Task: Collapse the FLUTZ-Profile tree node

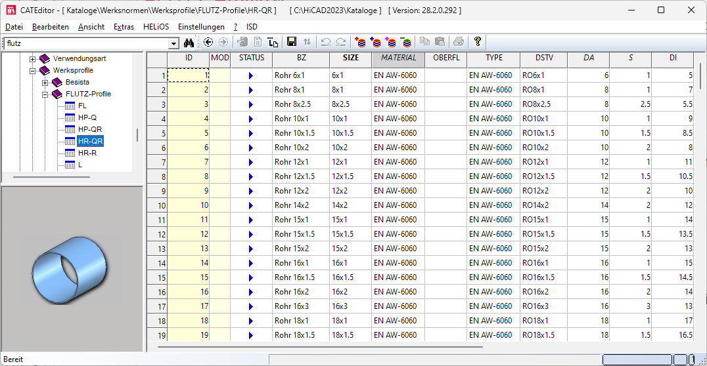Action: coord(45,94)
